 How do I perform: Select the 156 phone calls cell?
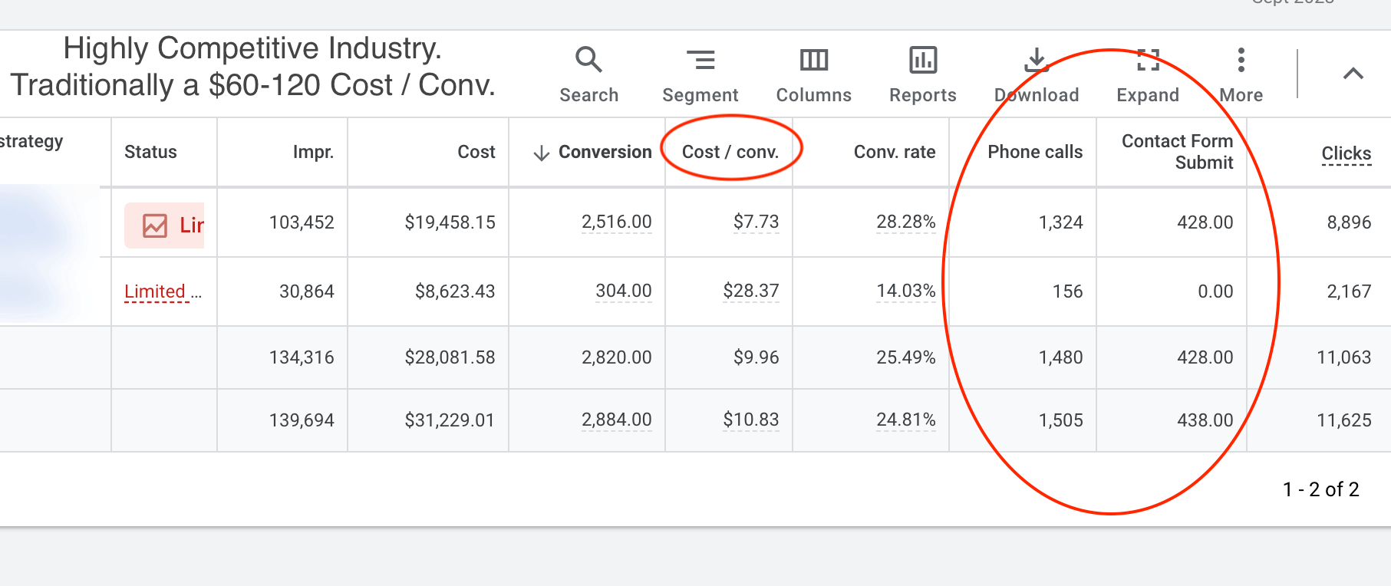coord(1067,291)
